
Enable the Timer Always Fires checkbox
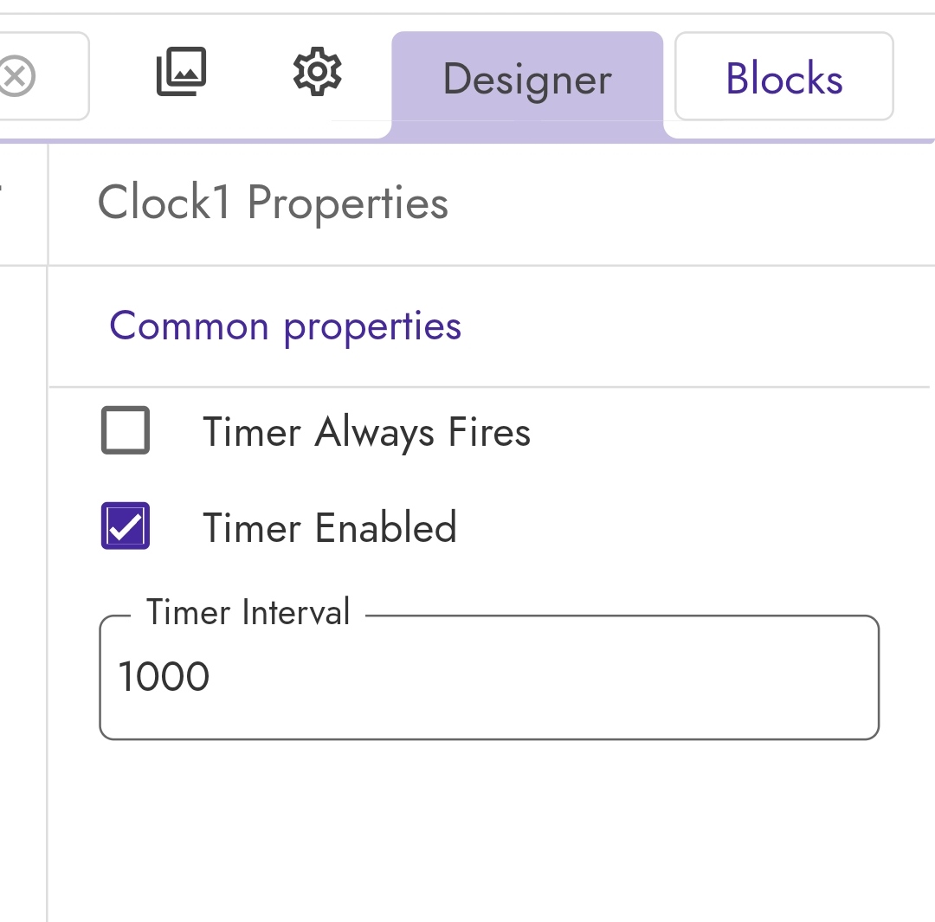[x=126, y=430]
